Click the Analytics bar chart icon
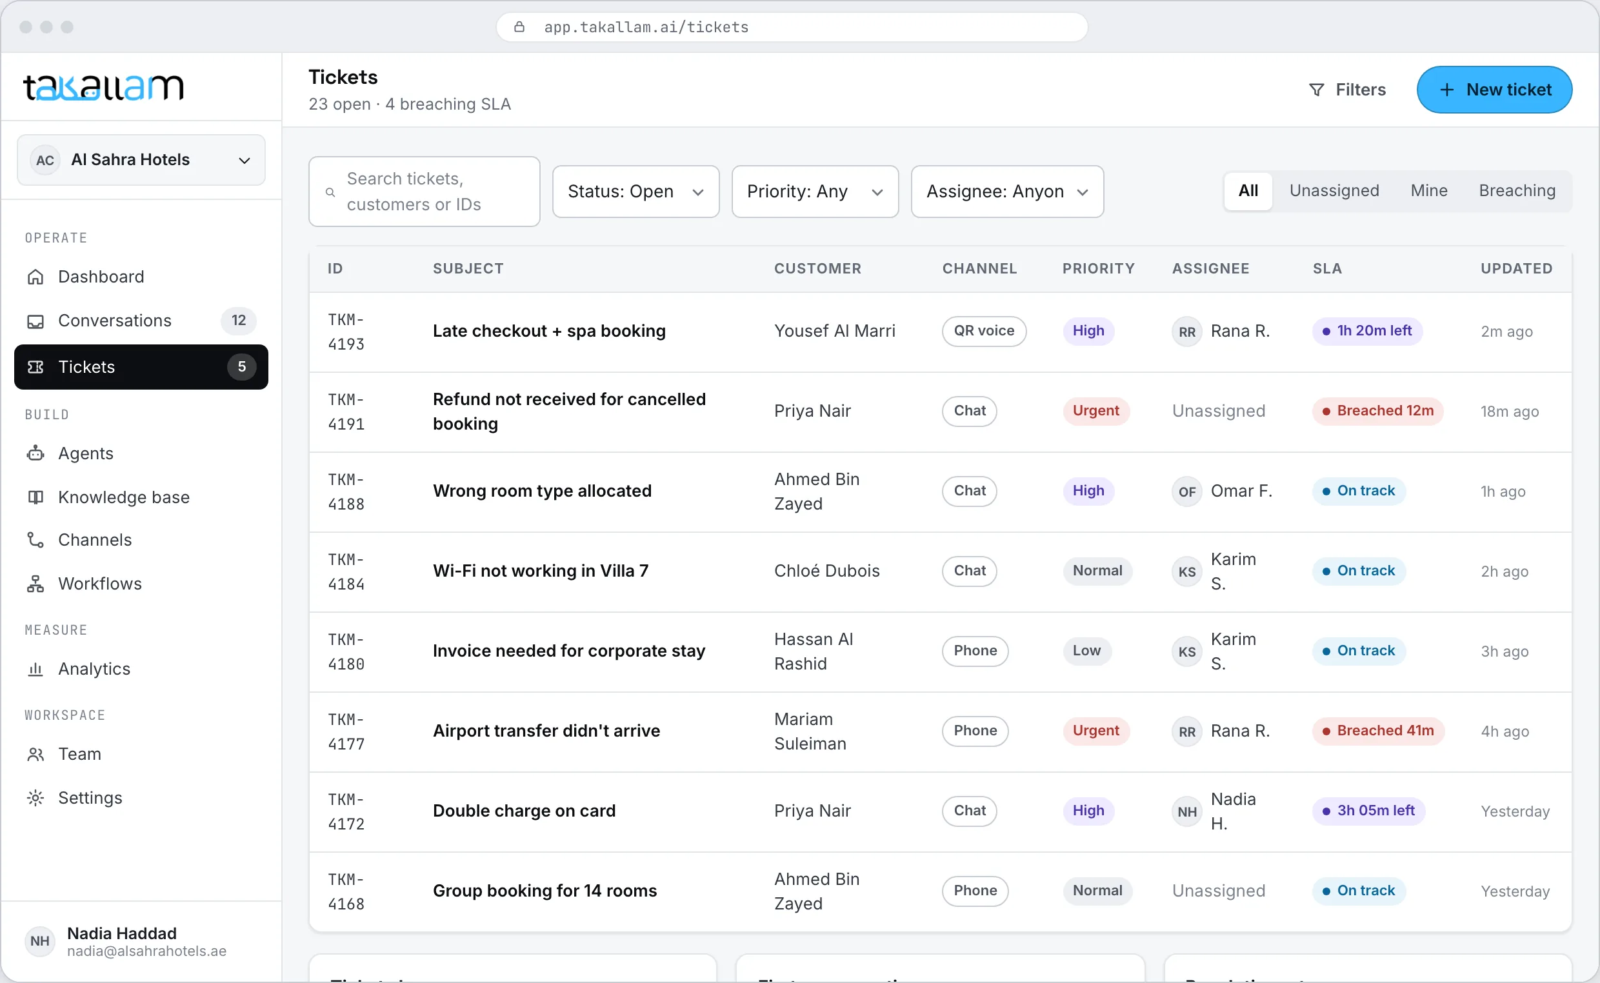The height and width of the screenshot is (983, 1600). click(35, 669)
